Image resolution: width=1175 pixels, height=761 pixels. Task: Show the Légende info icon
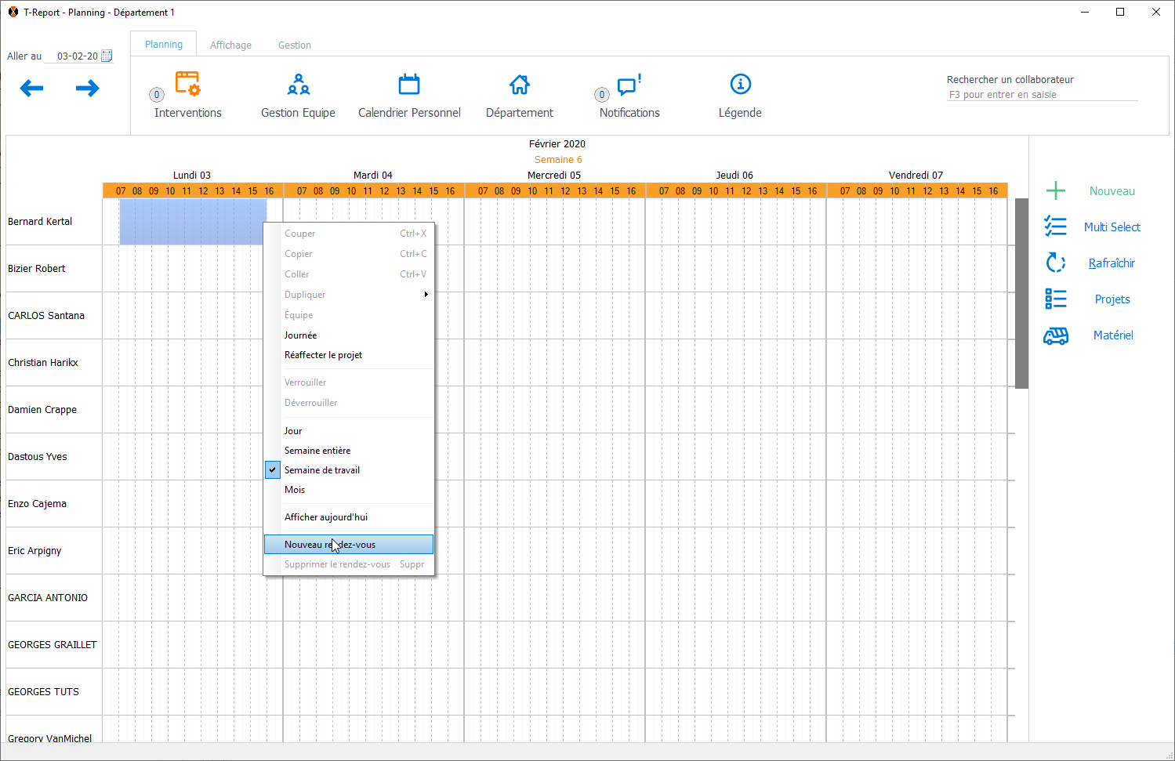pos(740,84)
